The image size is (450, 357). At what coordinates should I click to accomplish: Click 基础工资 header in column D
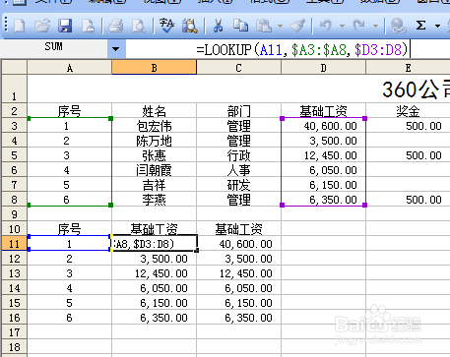coord(323,111)
